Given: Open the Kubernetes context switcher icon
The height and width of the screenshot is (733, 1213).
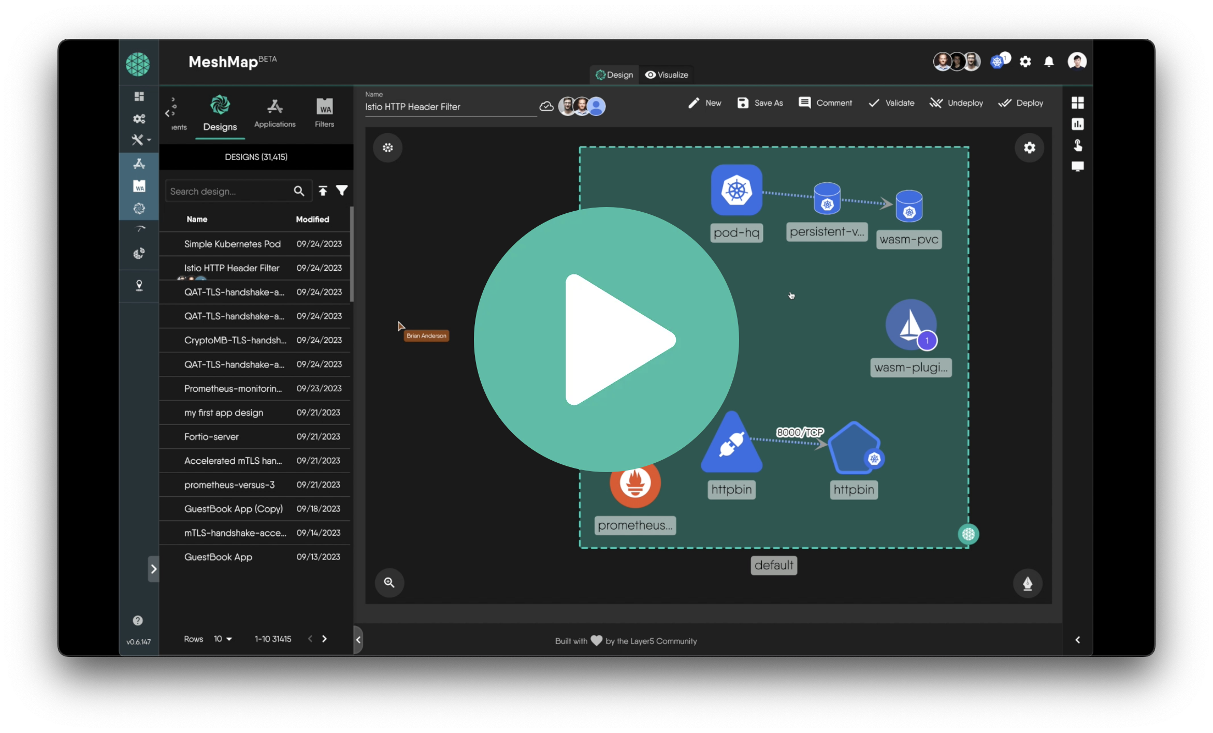Looking at the screenshot, I should click(x=998, y=62).
